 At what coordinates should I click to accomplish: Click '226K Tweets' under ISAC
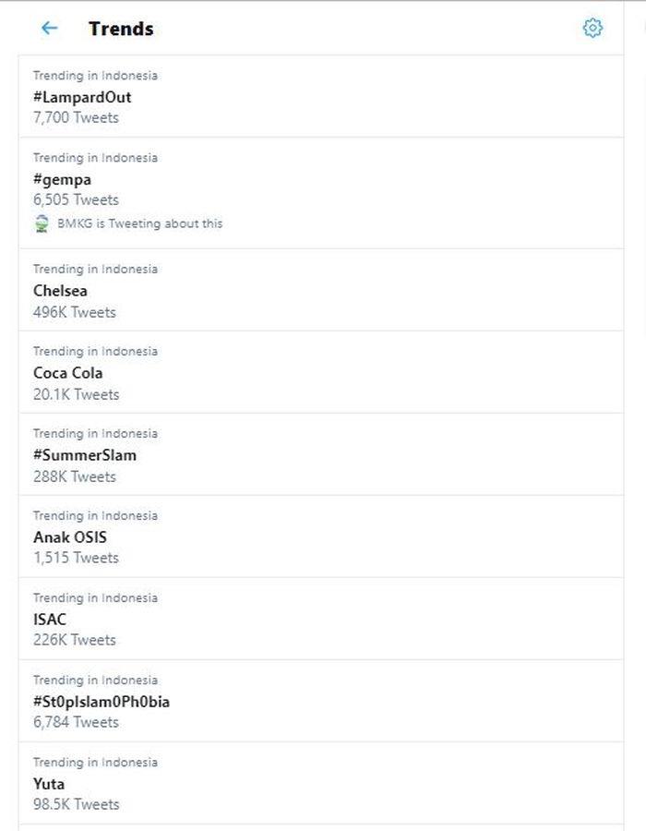tap(74, 641)
